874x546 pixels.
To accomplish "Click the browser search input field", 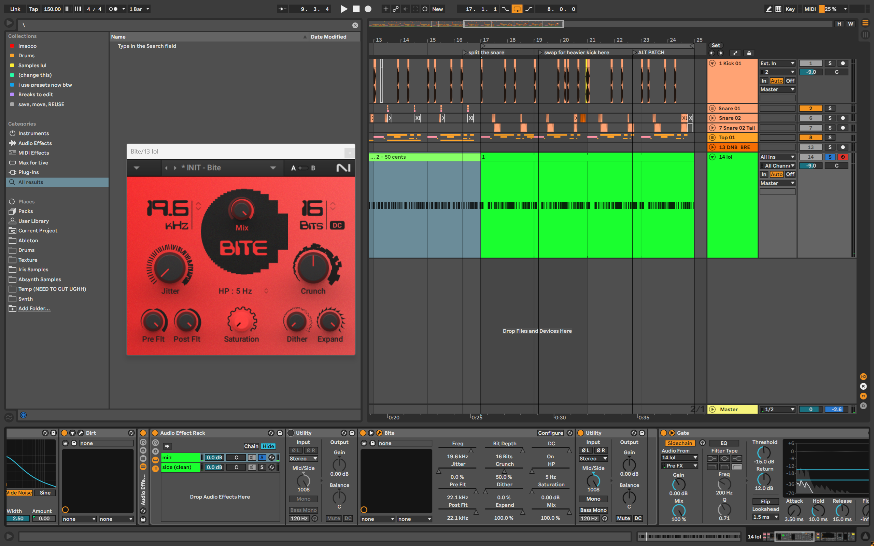I will pyautogui.click(x=184, y=25).
